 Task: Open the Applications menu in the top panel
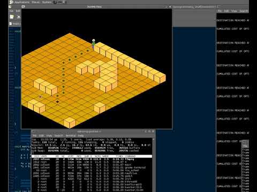click(22, 2)
